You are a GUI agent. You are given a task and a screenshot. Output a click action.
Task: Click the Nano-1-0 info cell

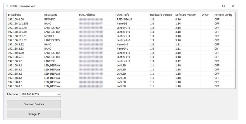(122, 44)
